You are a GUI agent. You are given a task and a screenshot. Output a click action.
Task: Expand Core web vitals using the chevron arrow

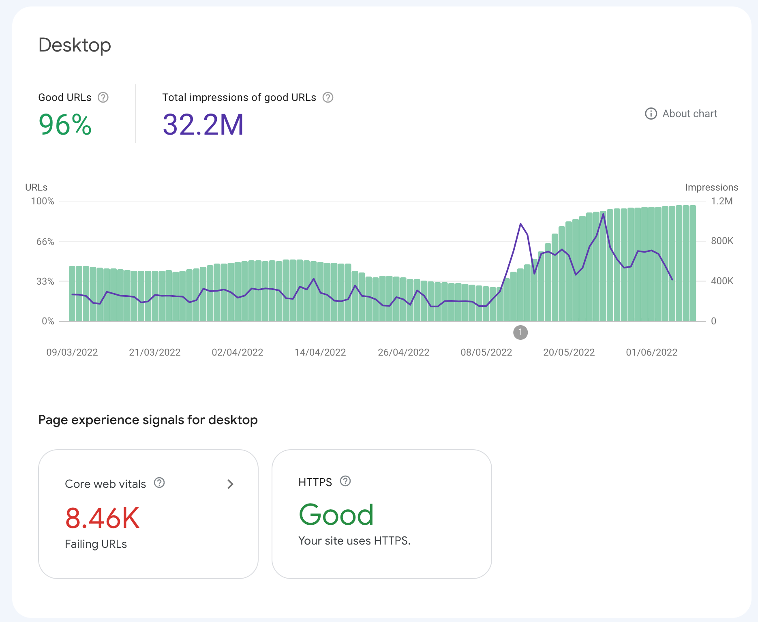point(230,484)
